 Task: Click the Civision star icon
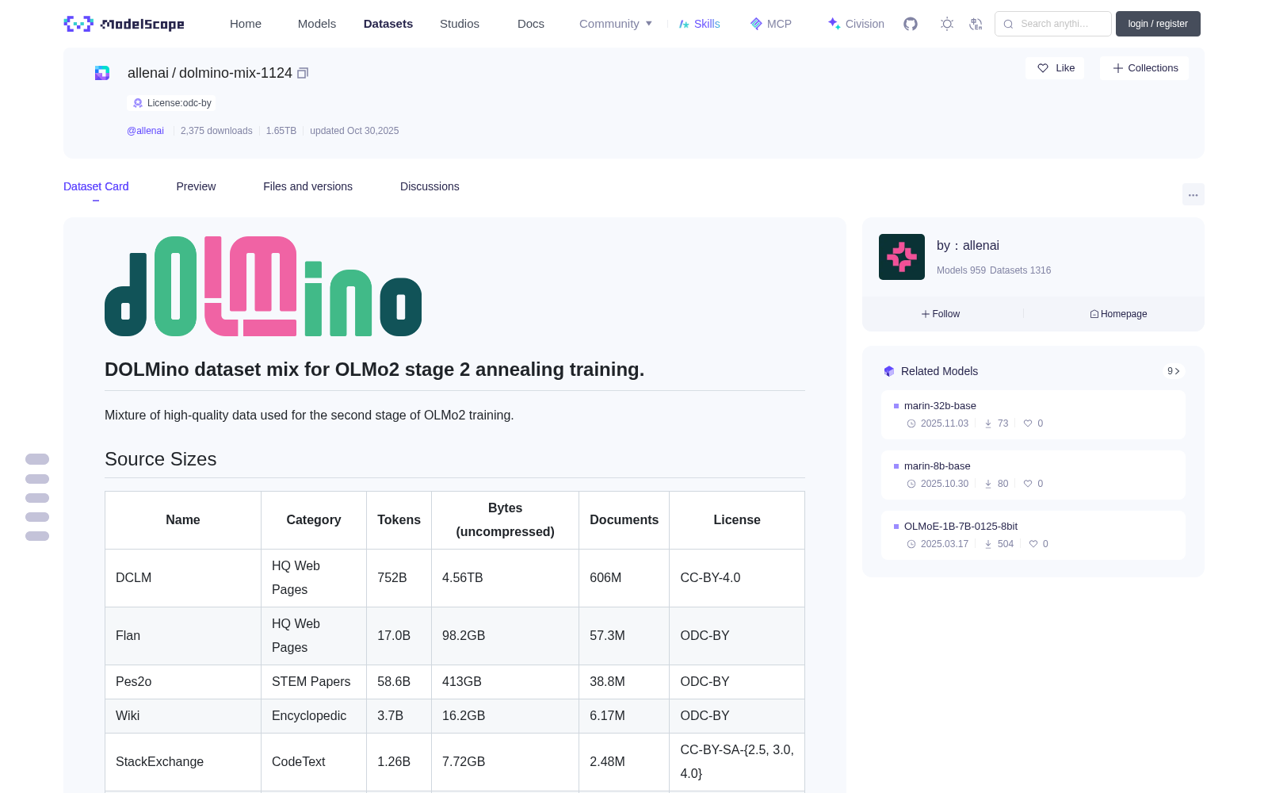coord(834,24)
